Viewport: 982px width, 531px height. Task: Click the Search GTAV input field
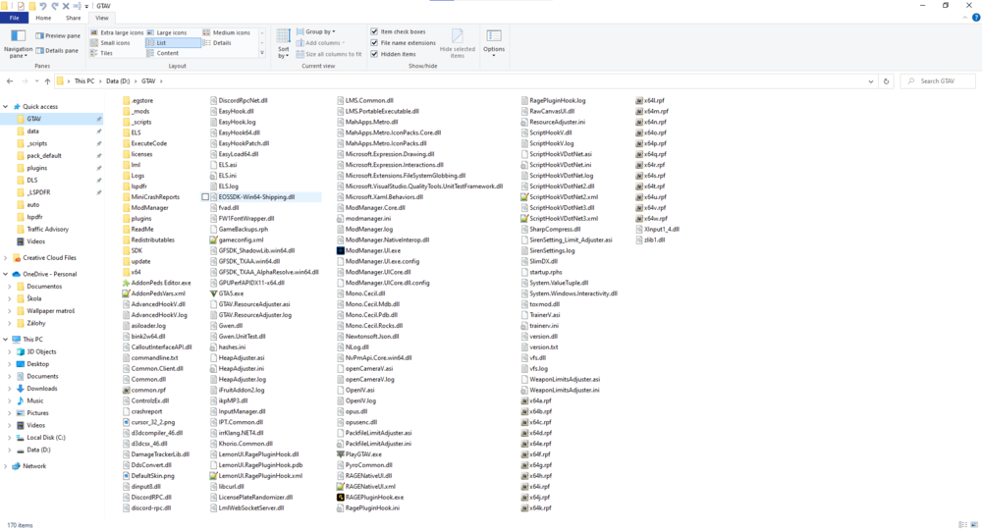point(938,81)
